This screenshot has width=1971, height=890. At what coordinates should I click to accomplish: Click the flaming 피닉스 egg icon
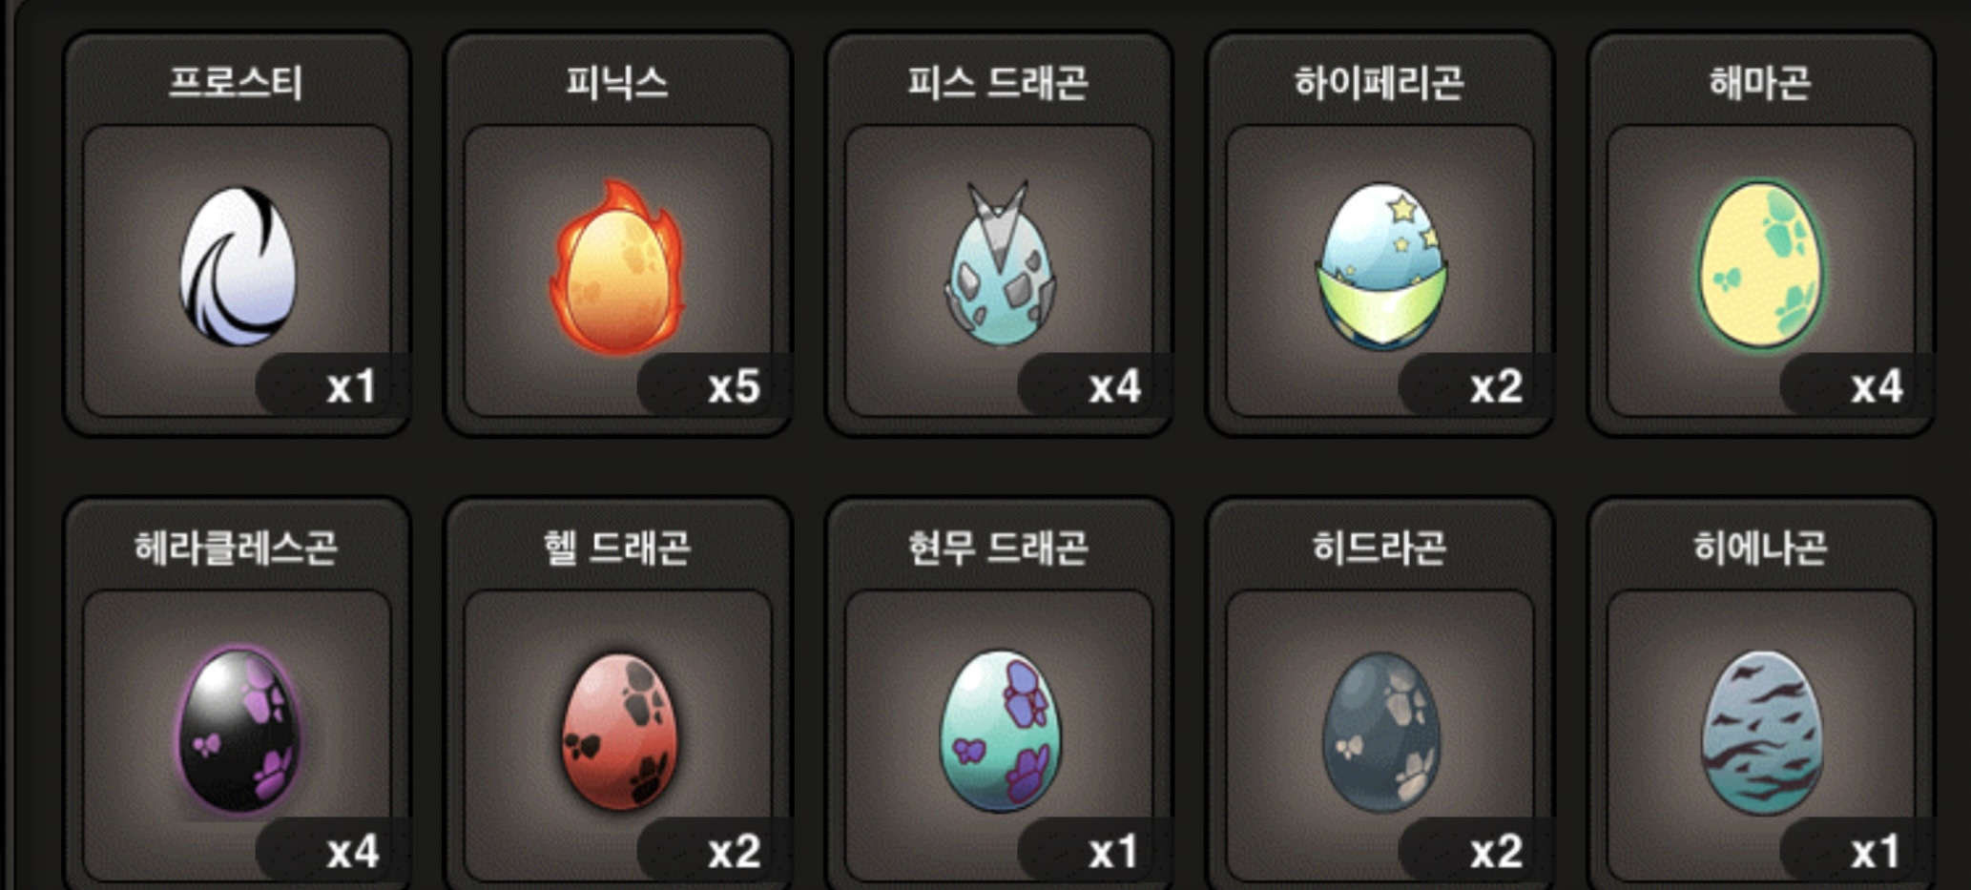[x=617, y=267]
